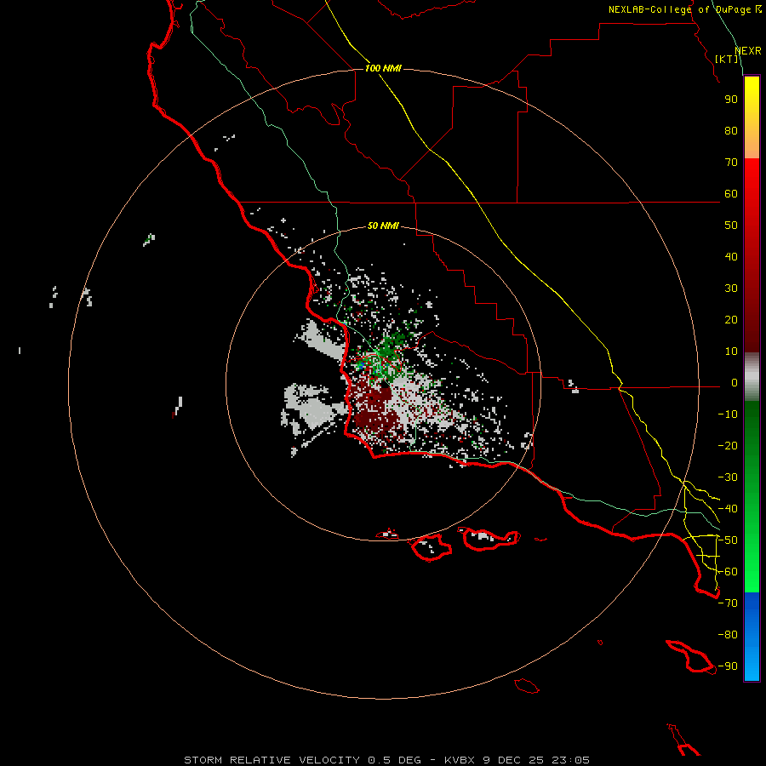
Task: Select the -40 value on the velocity scale
Action: pyautogui.click(x=728, y=509)
